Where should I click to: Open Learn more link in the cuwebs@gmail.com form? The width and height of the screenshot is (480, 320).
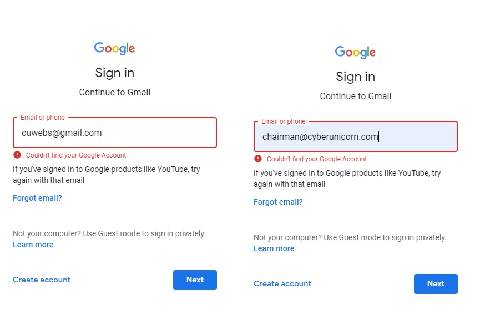pyautogui.click(x=33, y=245)
